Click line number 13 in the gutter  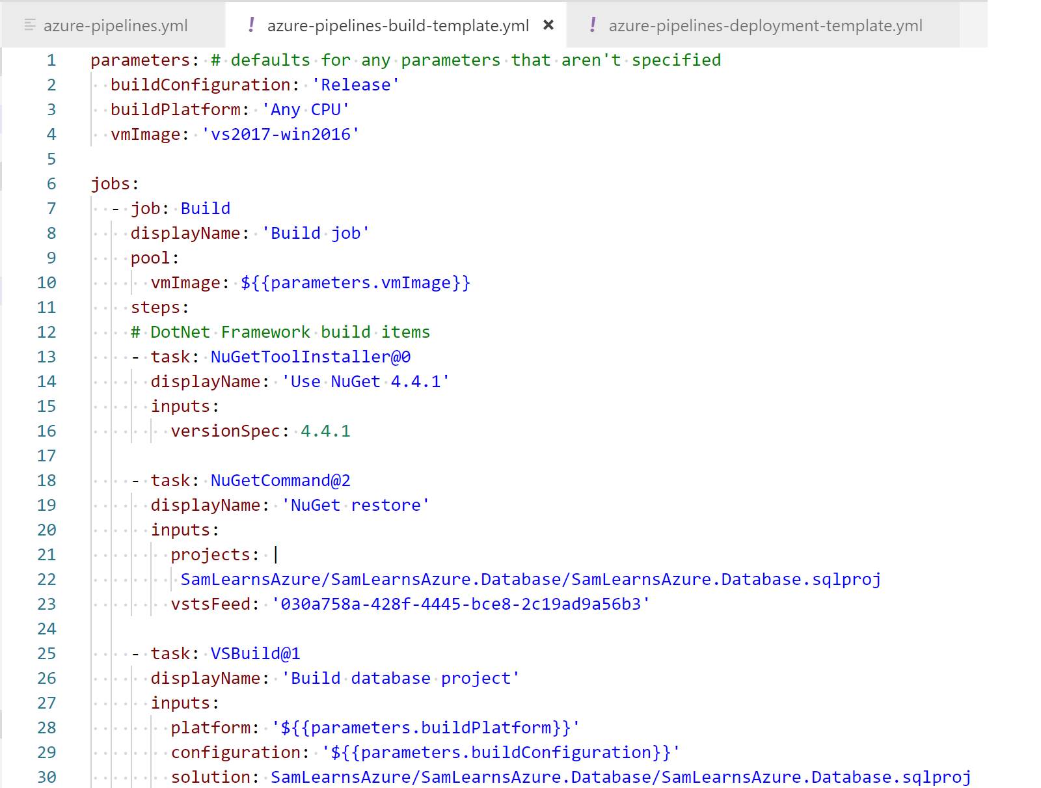(47, 357)
